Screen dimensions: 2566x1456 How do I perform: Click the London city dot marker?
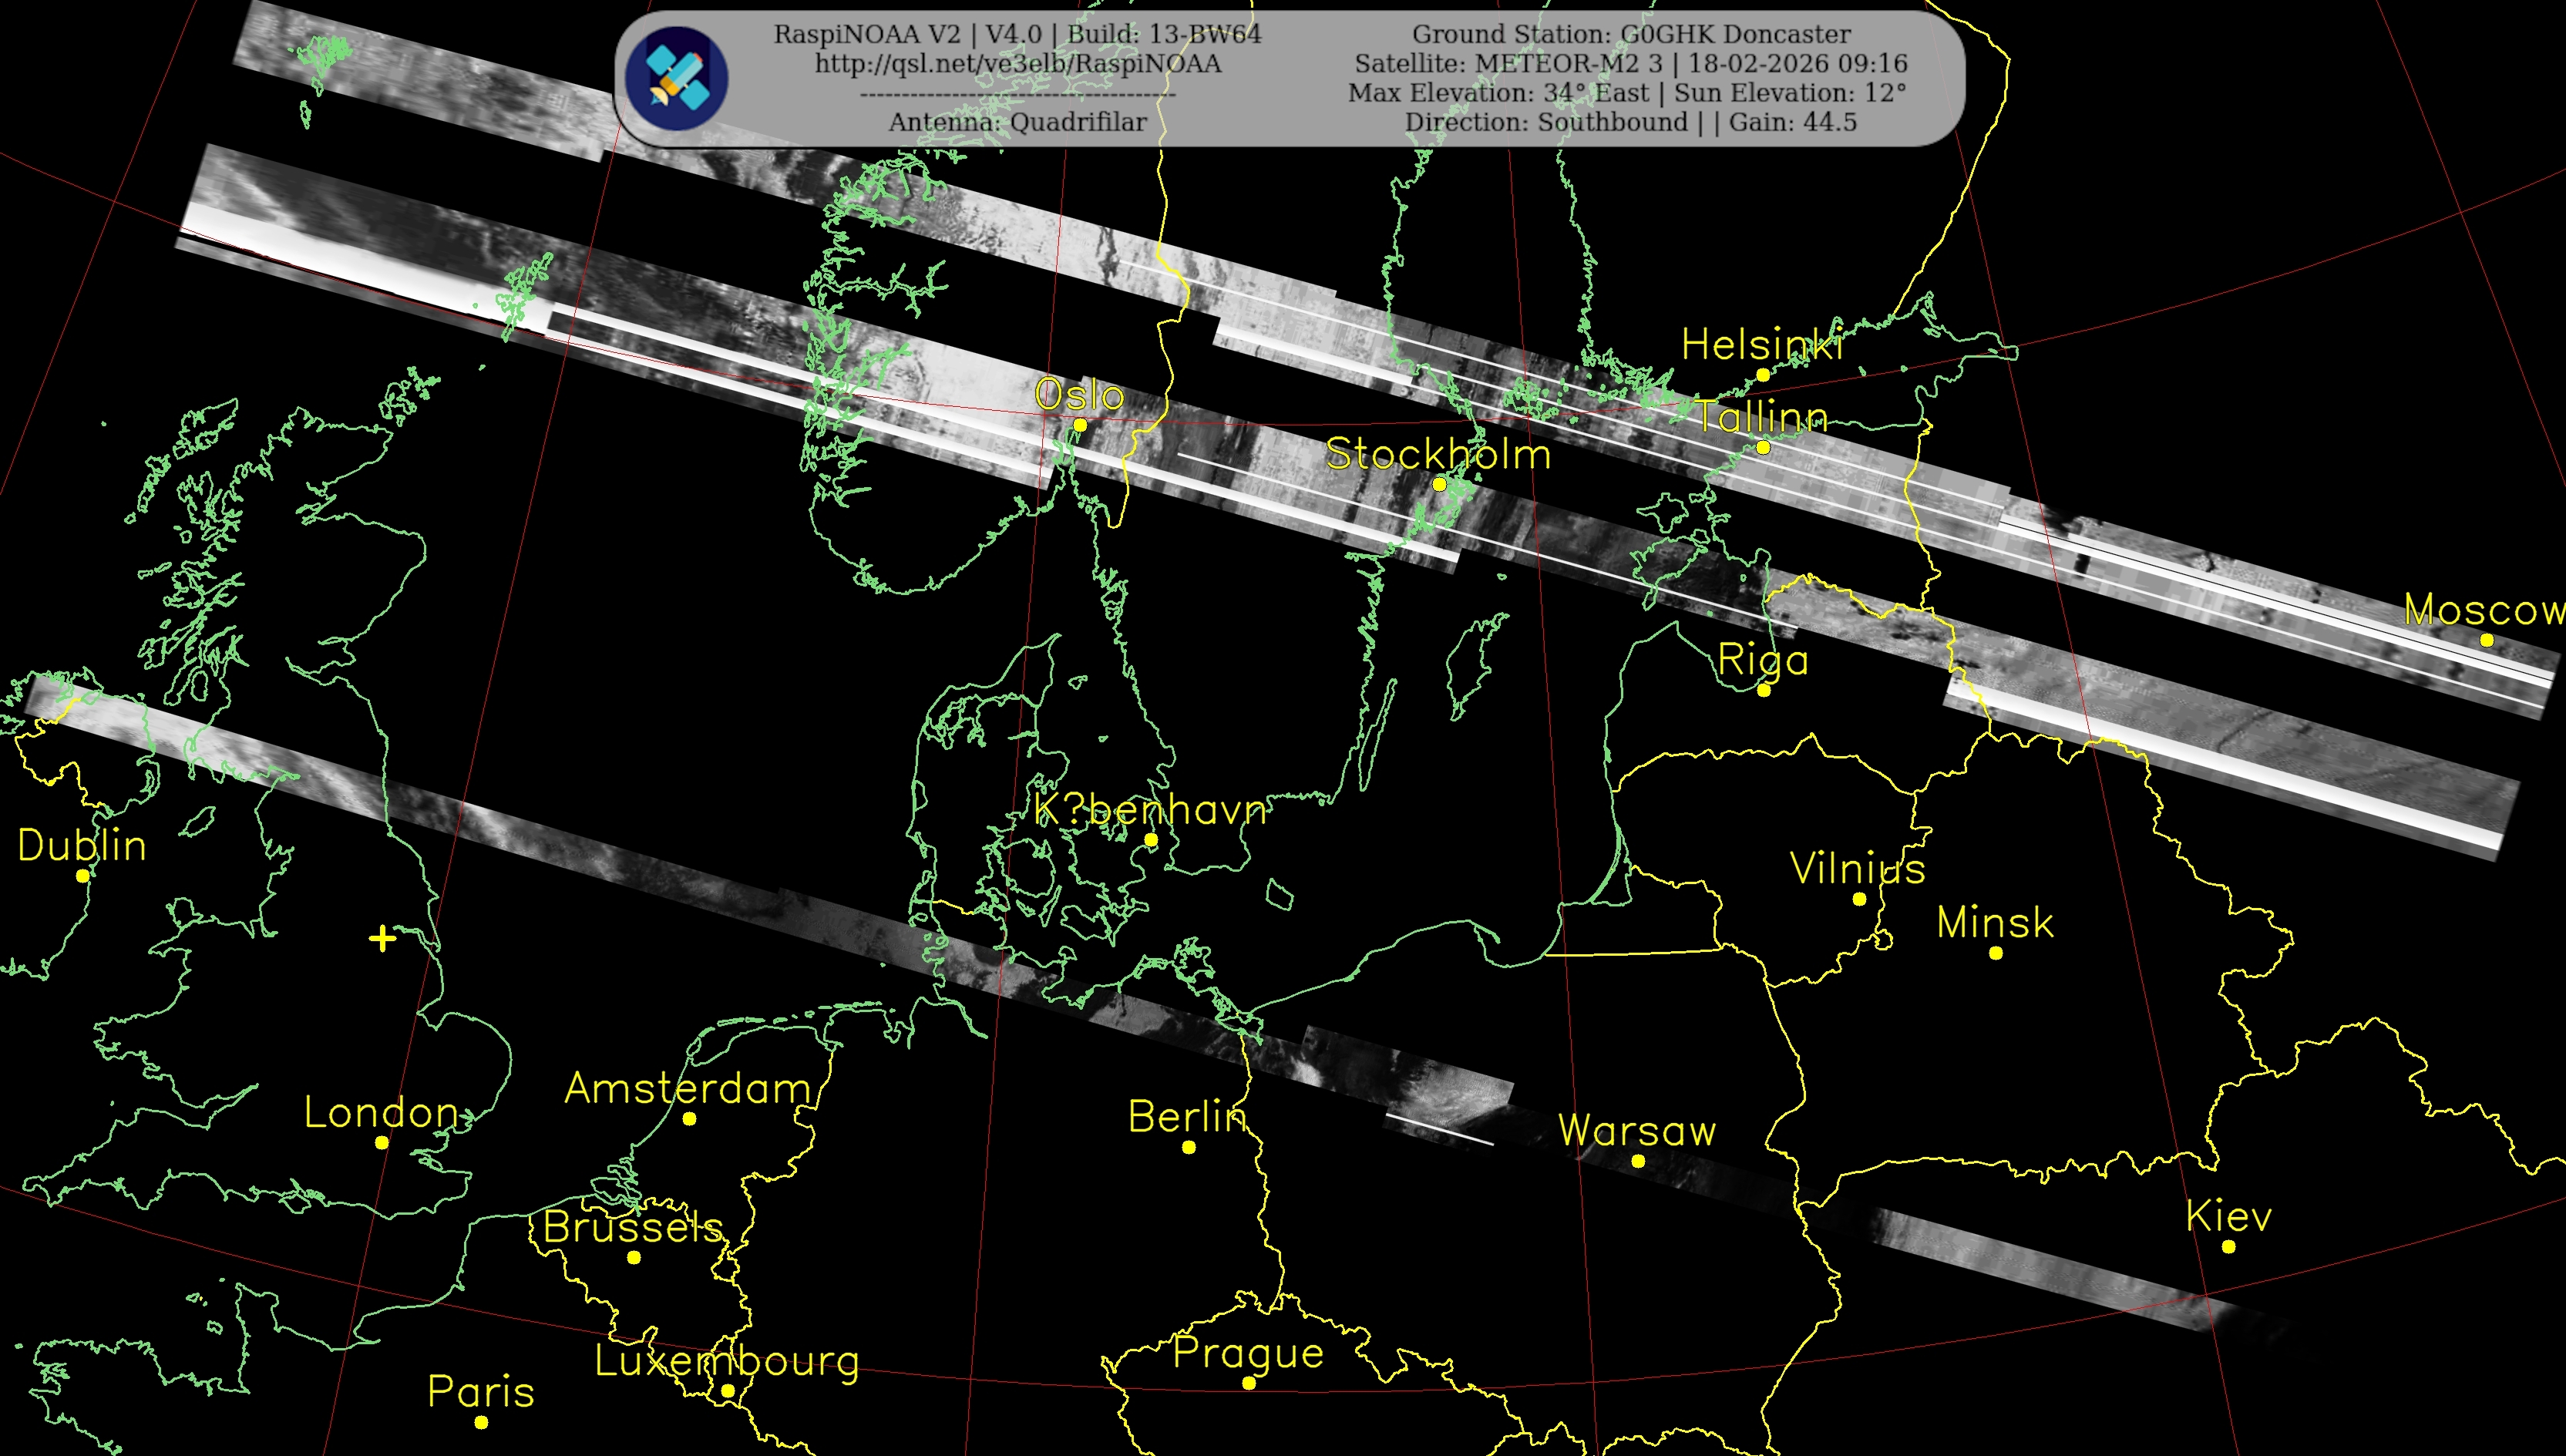[381, 1142]
